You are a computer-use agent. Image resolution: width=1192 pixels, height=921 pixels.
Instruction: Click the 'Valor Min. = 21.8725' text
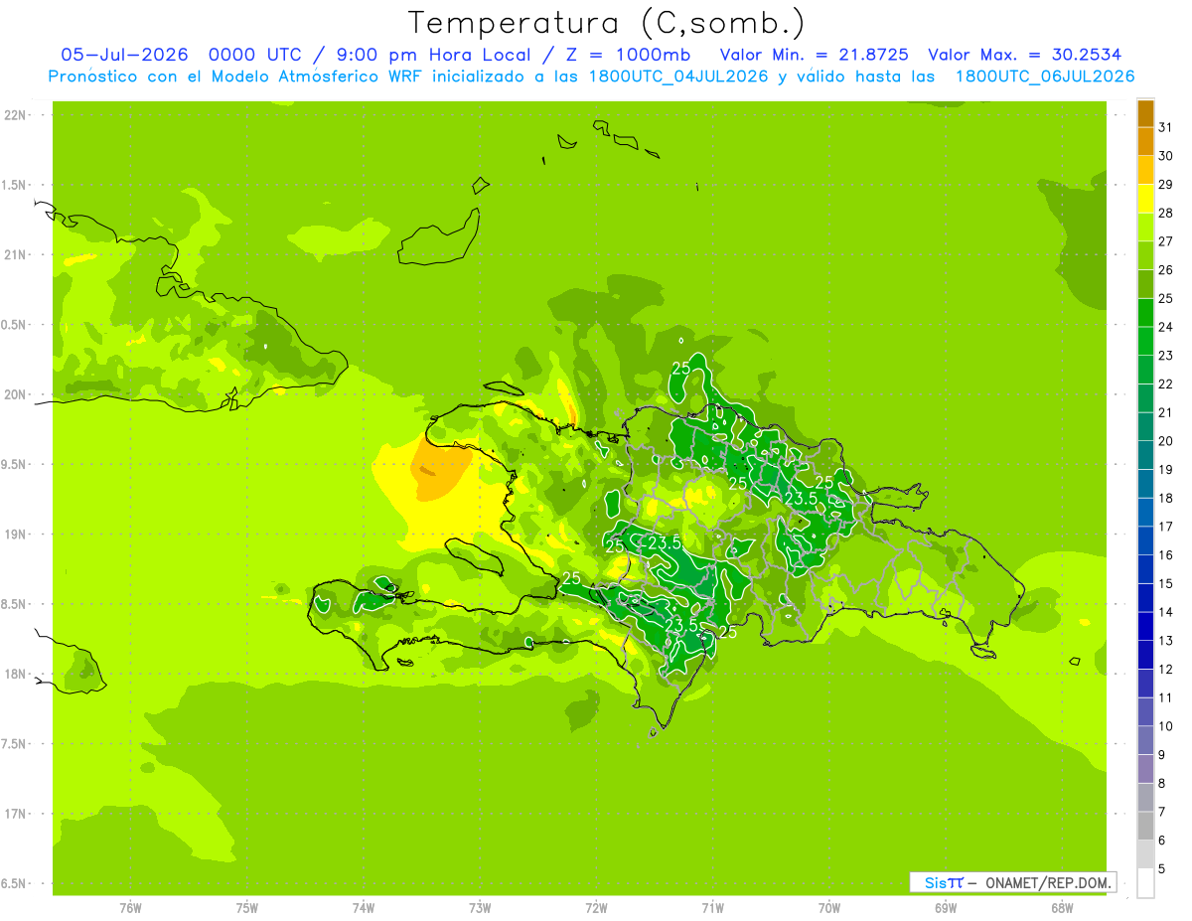point(814,55)
